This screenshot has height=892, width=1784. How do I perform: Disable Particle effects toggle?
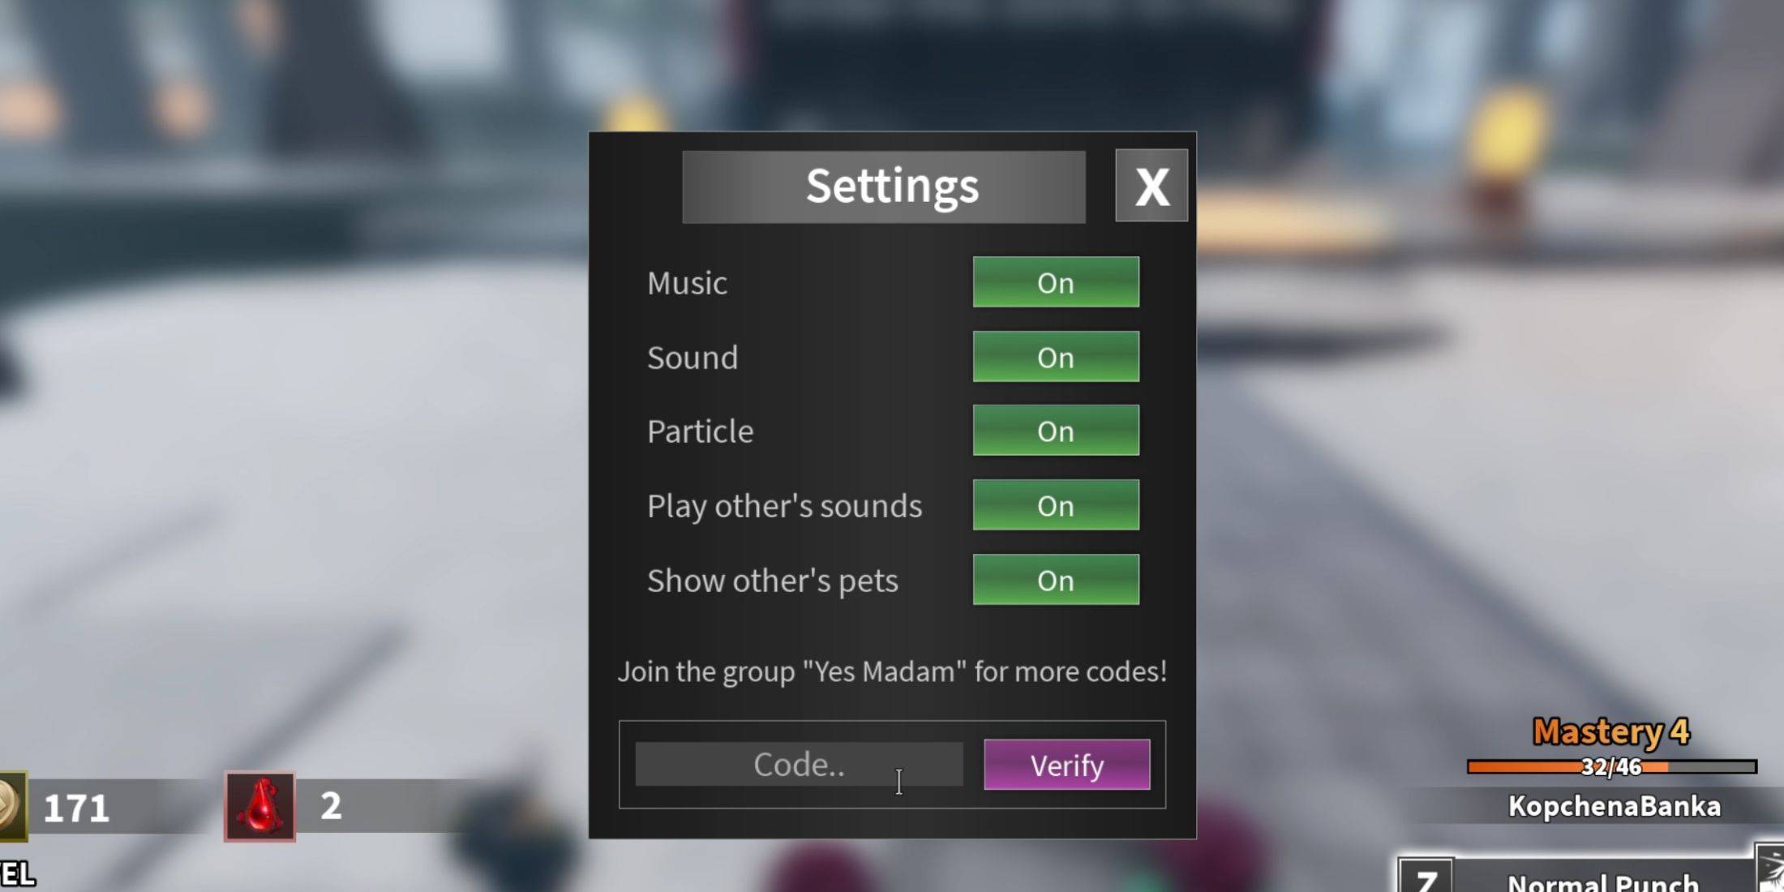click(1056, 431)
